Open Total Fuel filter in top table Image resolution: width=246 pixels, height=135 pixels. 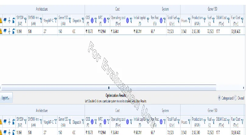coord(178,20)
